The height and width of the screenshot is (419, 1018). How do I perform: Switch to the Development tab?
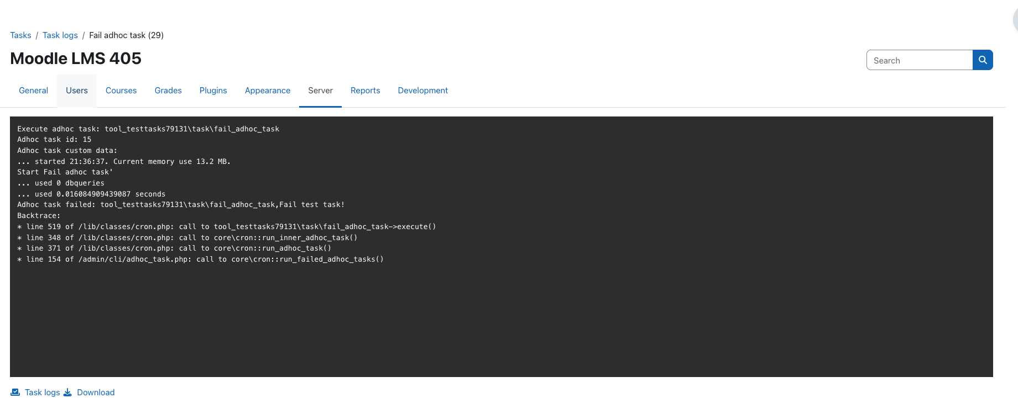click(423, 91)
